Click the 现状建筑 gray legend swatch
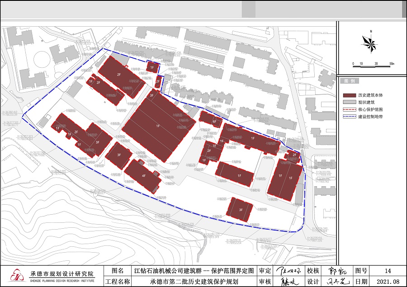Image resolution: width=407 pixels, height=287 pixels. point(350,103)
